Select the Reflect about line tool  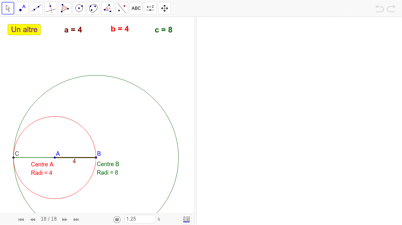click(122, 8)
